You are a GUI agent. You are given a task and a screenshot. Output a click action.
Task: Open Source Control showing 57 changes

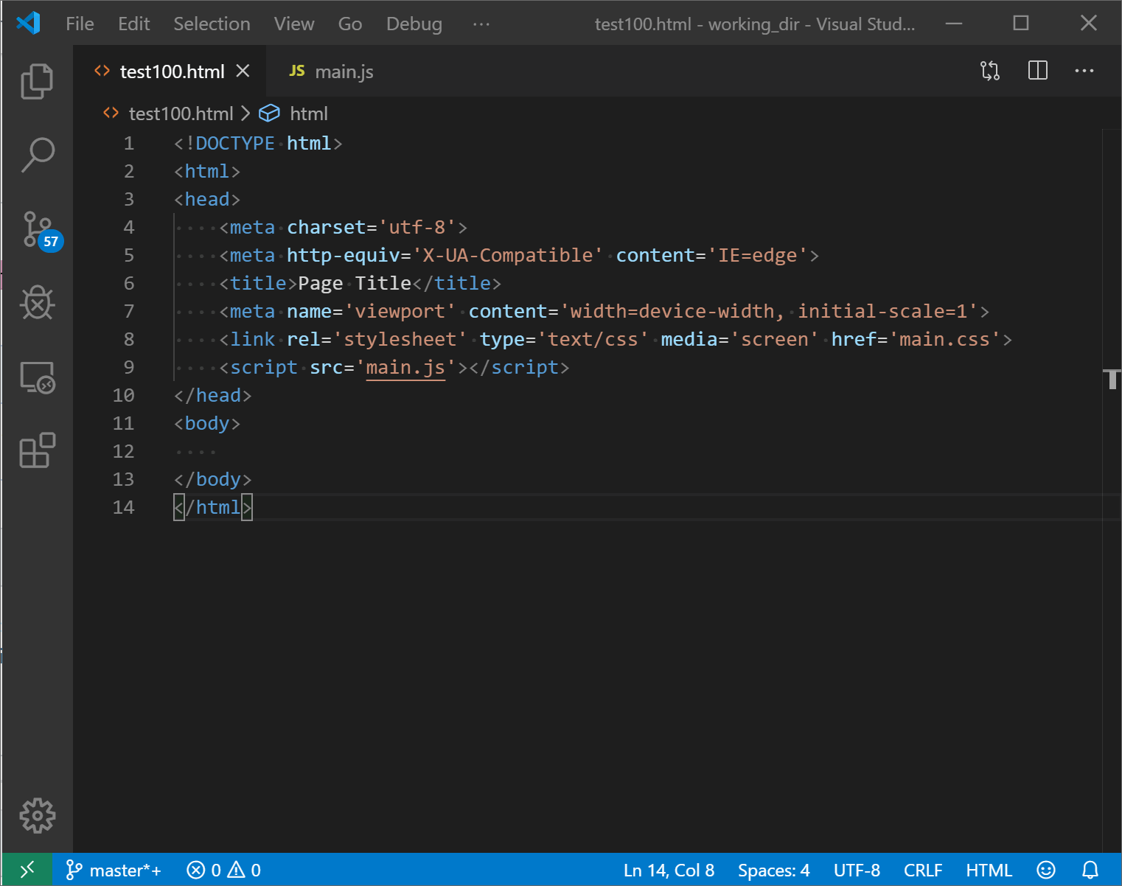click(x=37, y=229)
